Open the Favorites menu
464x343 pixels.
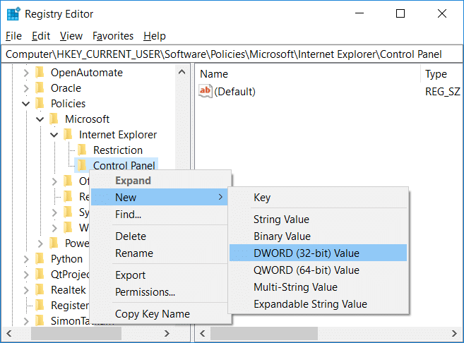click(113, 36)
